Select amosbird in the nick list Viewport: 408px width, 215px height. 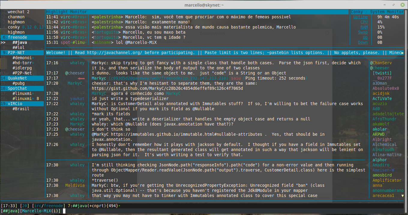coord(382,175)
